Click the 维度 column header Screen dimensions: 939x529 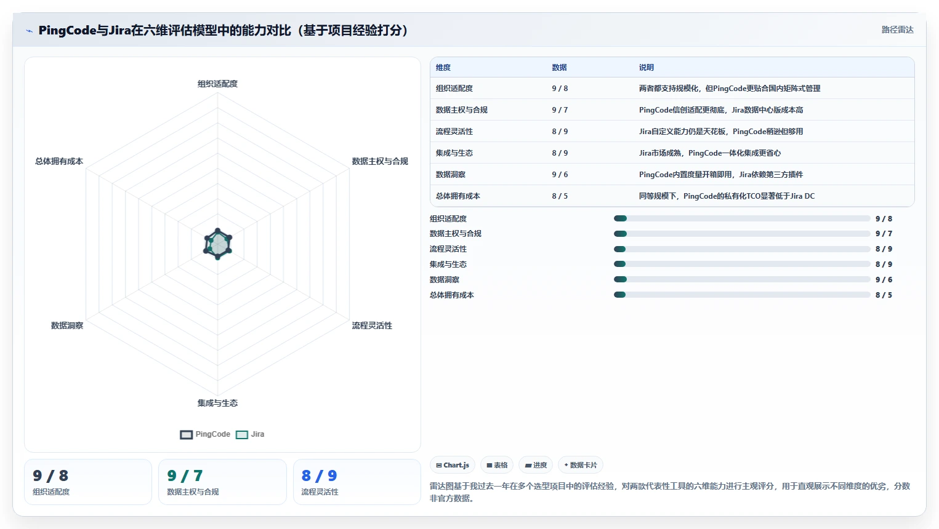tap(443, 68)
